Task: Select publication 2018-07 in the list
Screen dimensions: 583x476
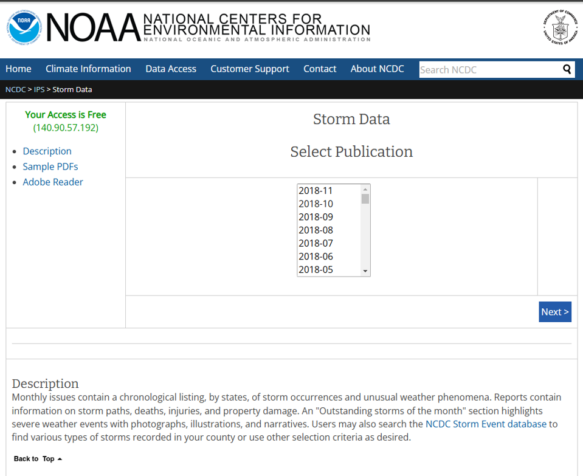Action: (x=329, y=243)
